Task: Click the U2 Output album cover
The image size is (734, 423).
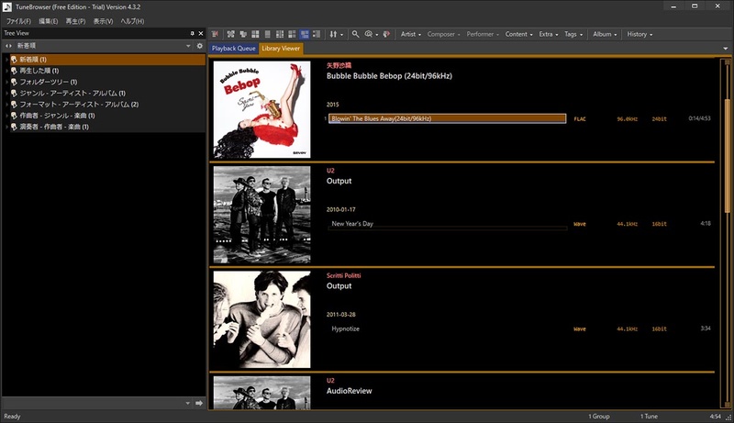Action: [x=261, y=215]
